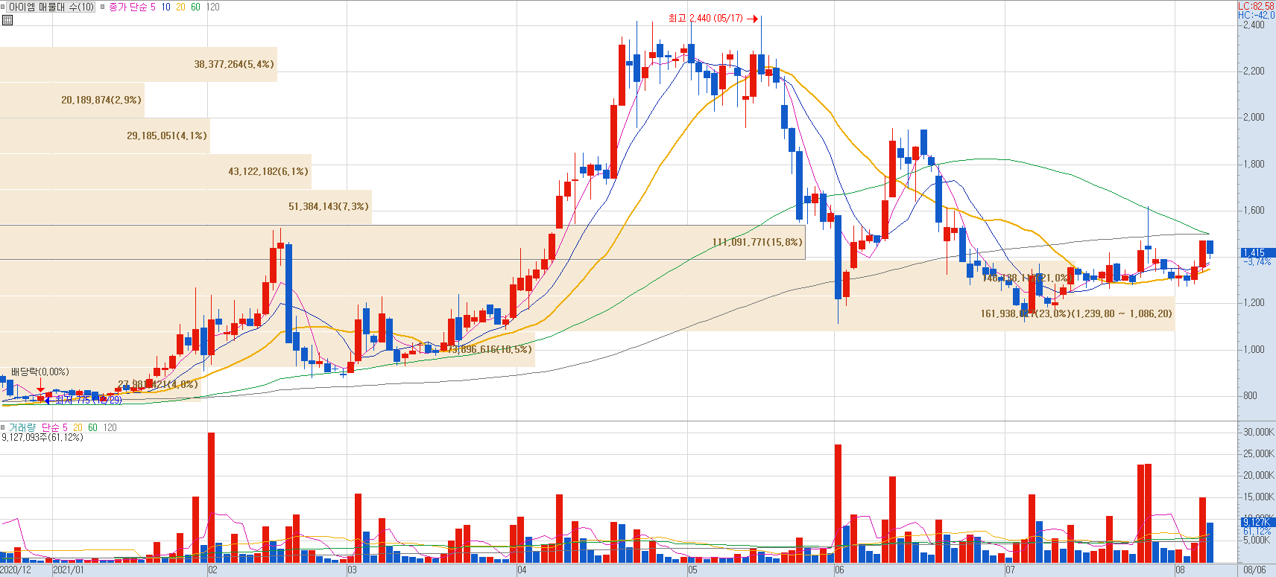Viewport: 1276px width, 577px height.
Task: Click the 9,127K volume tag on axis
Action: 1257,522
